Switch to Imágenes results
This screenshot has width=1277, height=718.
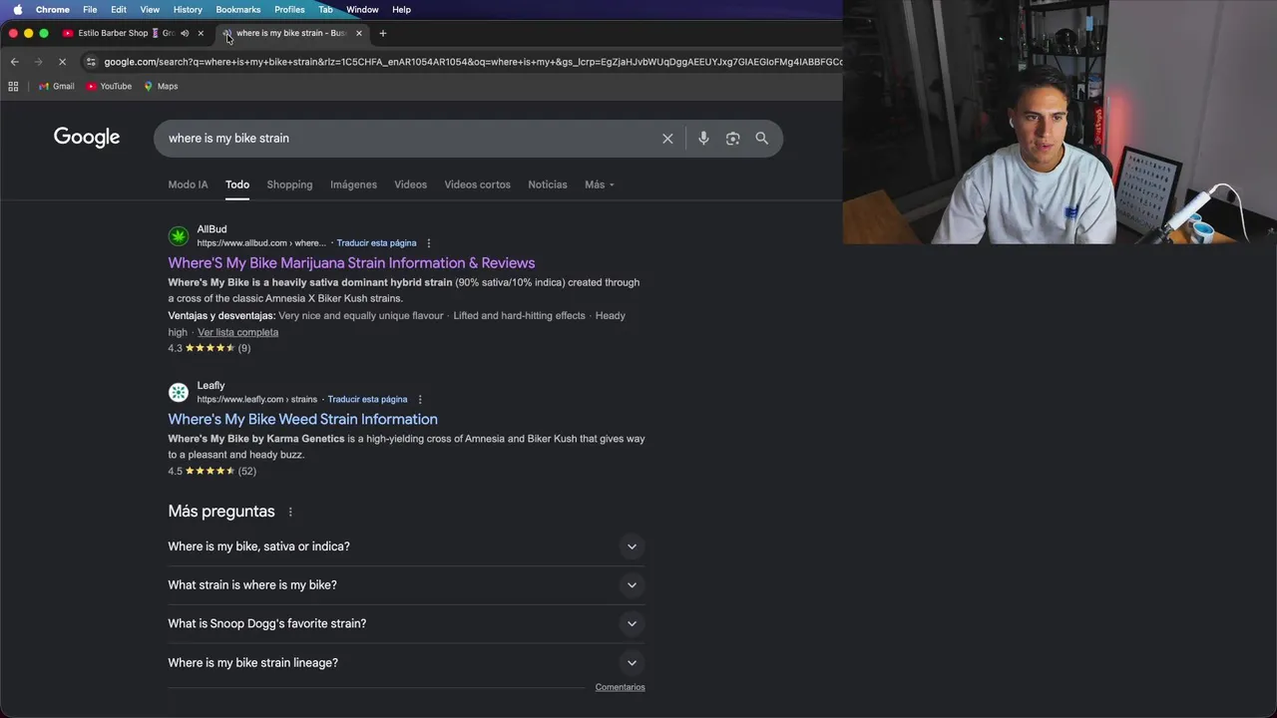(x=353, y=184)
